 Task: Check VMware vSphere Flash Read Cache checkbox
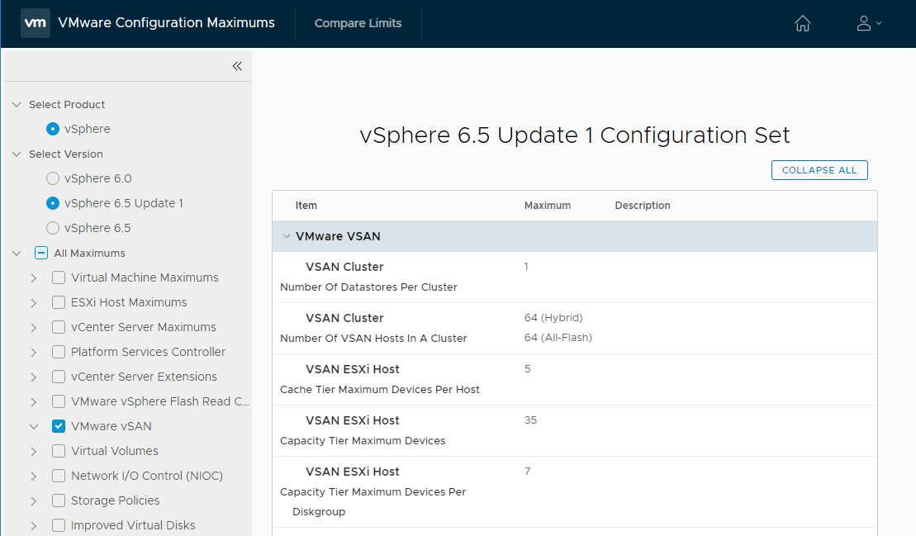point(59,401)
